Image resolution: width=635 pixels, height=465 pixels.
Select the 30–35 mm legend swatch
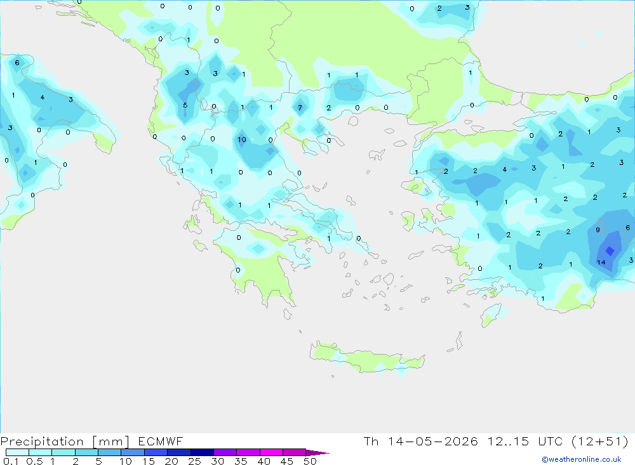tap(225, 452)
